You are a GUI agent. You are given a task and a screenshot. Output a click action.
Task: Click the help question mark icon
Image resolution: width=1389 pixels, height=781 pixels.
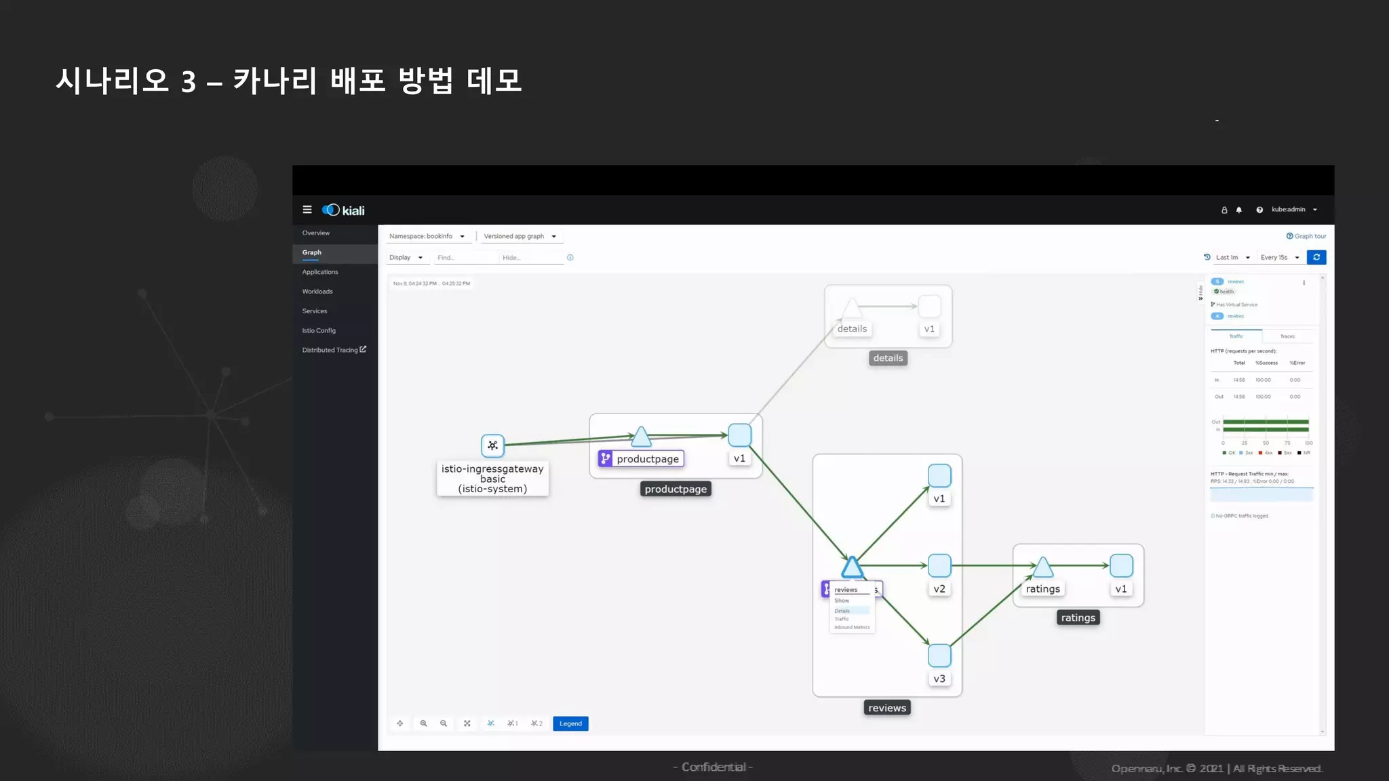[1259, 210]
